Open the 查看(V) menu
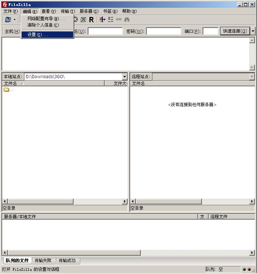The image size is (257, 274). tap(49, 11)
